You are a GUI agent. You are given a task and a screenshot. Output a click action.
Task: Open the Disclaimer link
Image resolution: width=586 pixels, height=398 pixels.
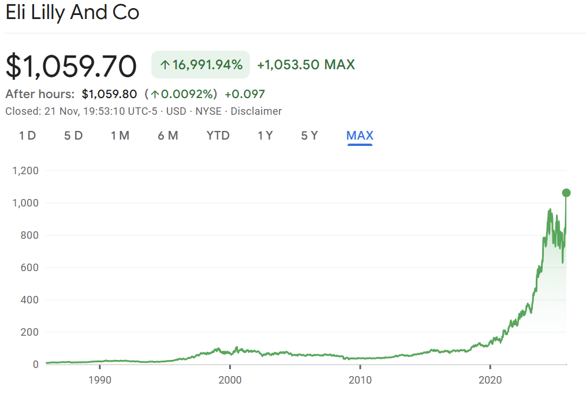[256, 111]
